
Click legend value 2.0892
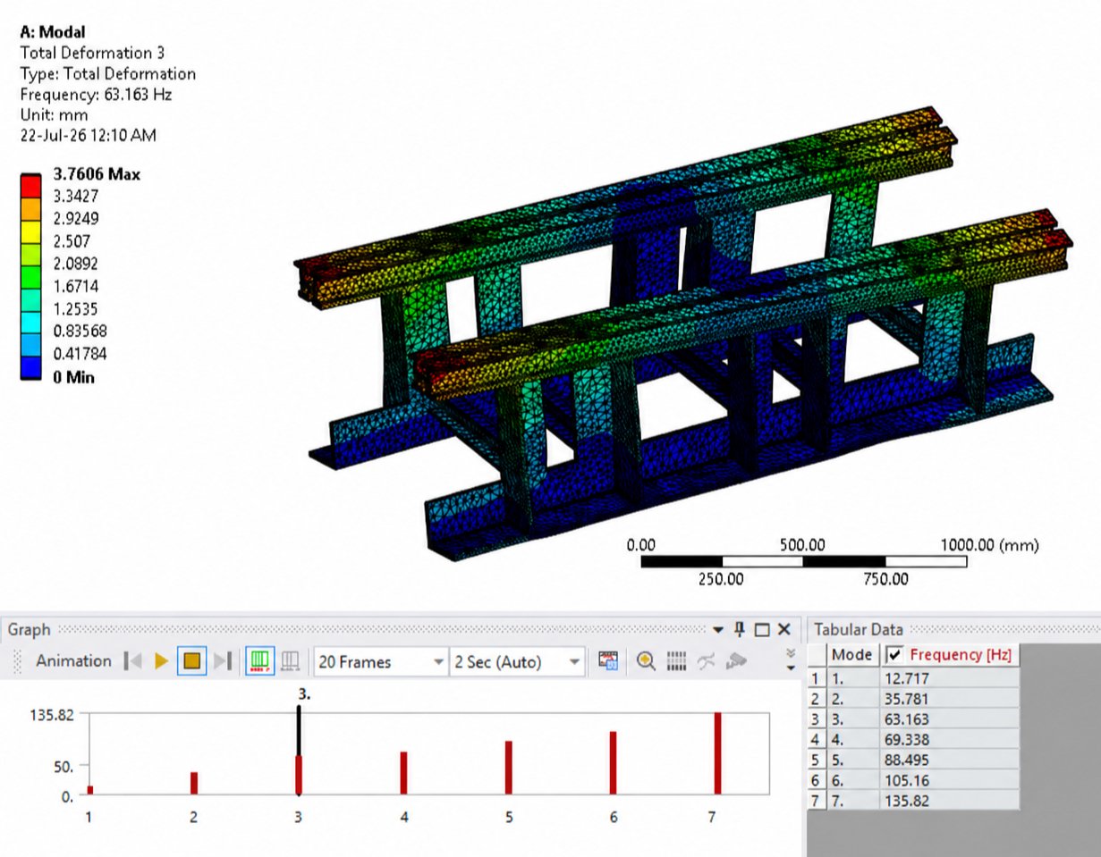pos(76,264)
